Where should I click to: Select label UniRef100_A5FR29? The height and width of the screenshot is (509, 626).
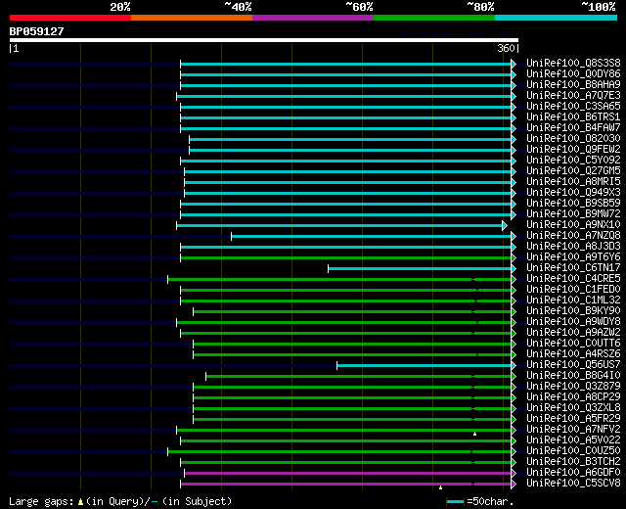(x=573, y=419)
